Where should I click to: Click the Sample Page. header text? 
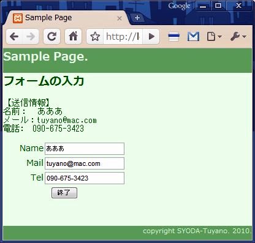45,56
